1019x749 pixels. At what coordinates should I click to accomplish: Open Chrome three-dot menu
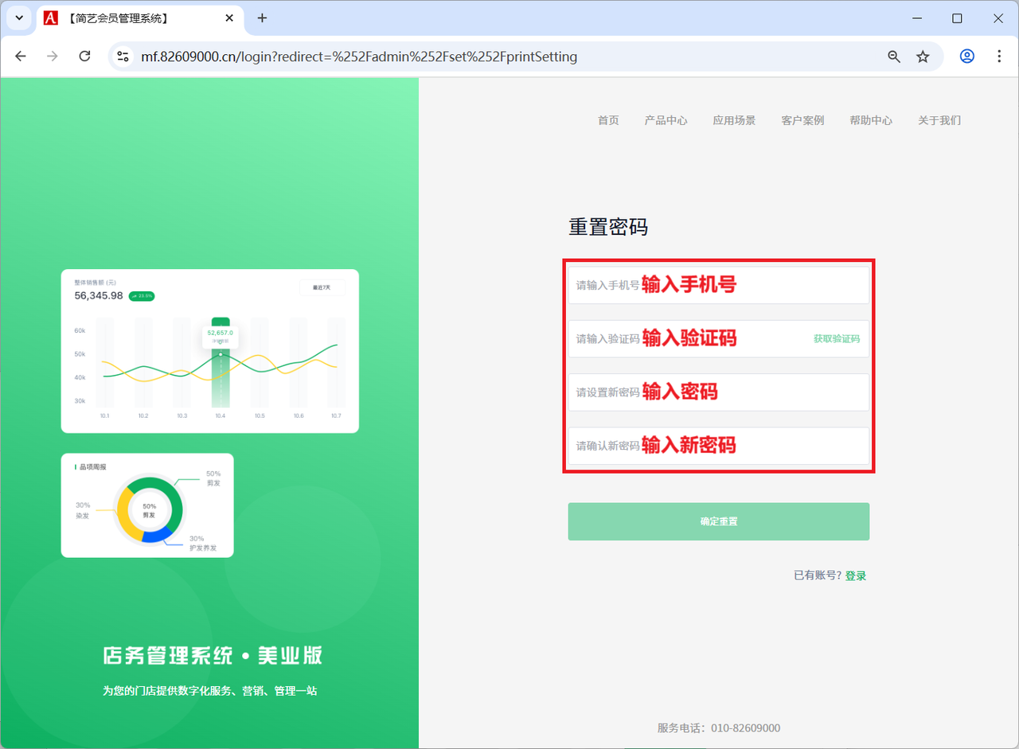(x=999, y=57)
